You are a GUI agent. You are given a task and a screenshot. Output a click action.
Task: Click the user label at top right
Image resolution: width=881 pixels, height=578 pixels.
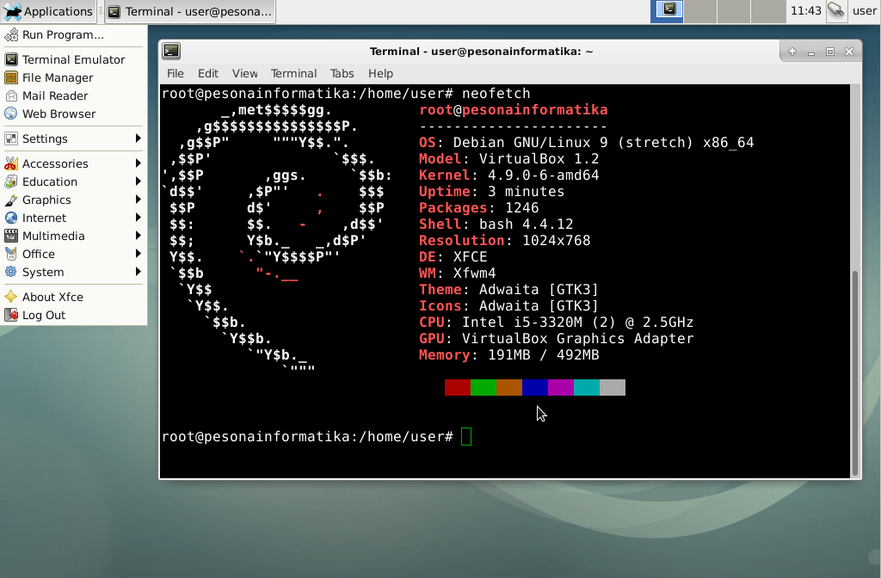click(x=865, y=11)
